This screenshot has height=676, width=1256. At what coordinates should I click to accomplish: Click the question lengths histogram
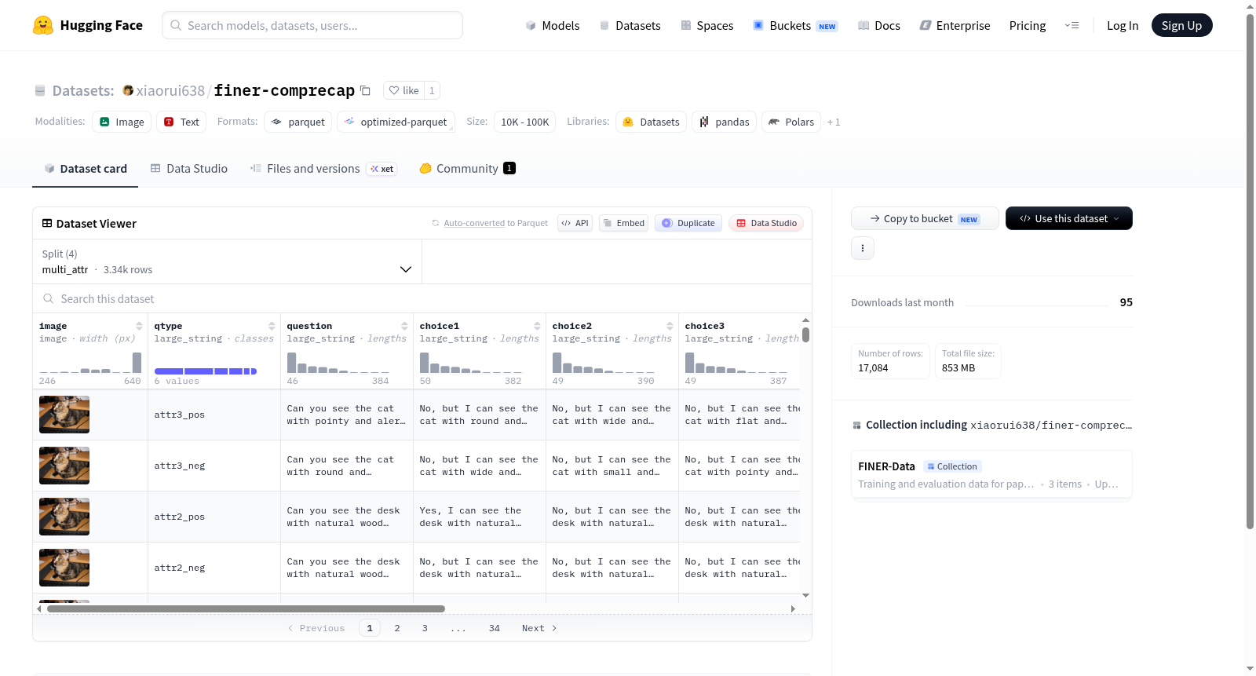pos(338,362)
